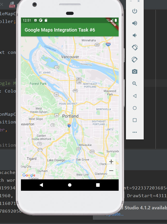This screenshot has height=224, width=167.
Task: Tap I-5 highway shield near Portland
Action: coord(69,126)
